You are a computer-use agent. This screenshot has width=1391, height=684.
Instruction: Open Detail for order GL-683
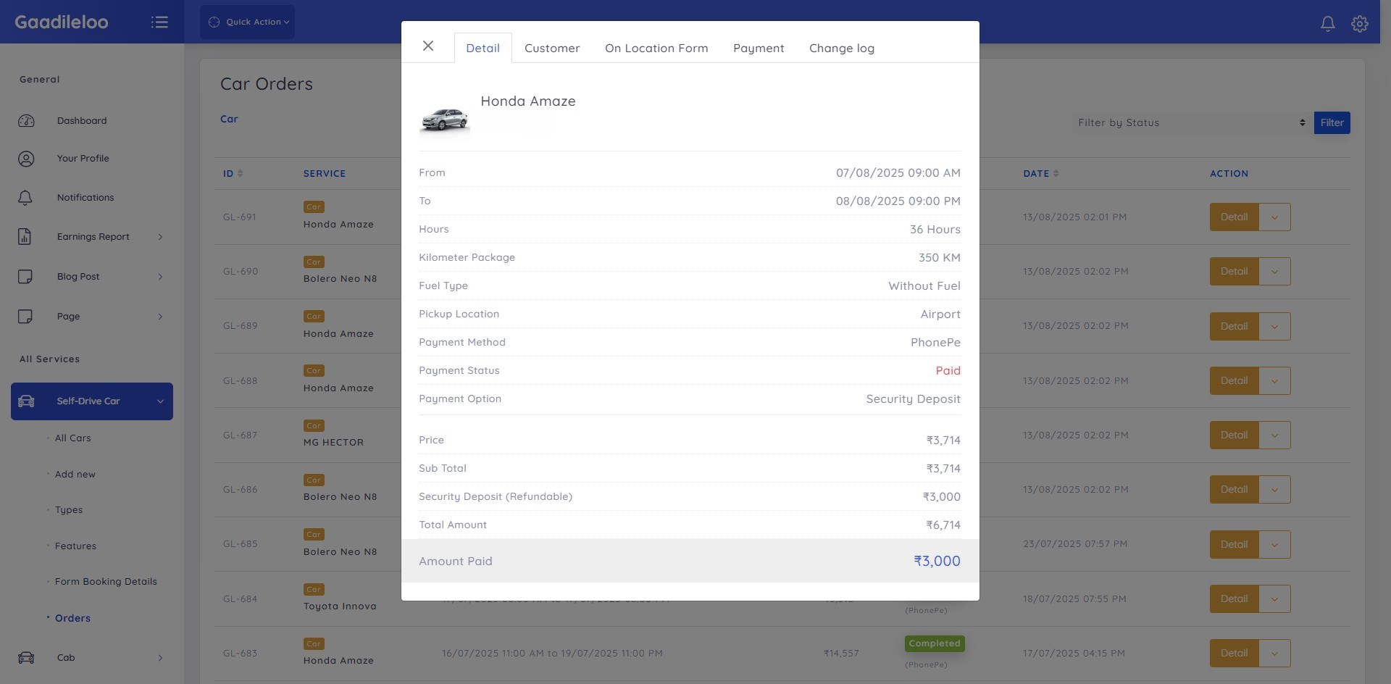pos(1234,653)
